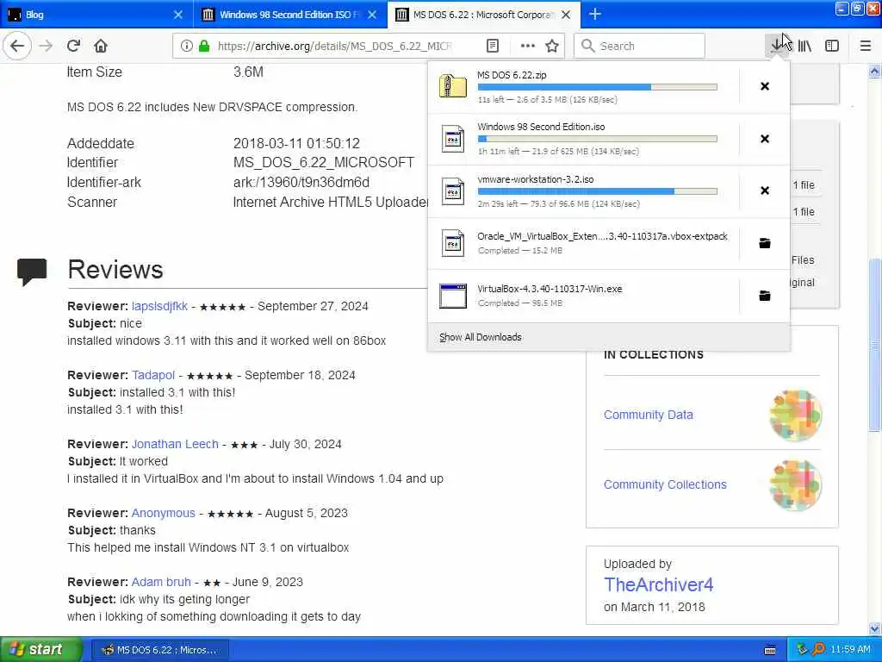This screenshot has height=662, width=882.
Task: Click the Reviews speech bubble icon
Action: click(32, 272)
